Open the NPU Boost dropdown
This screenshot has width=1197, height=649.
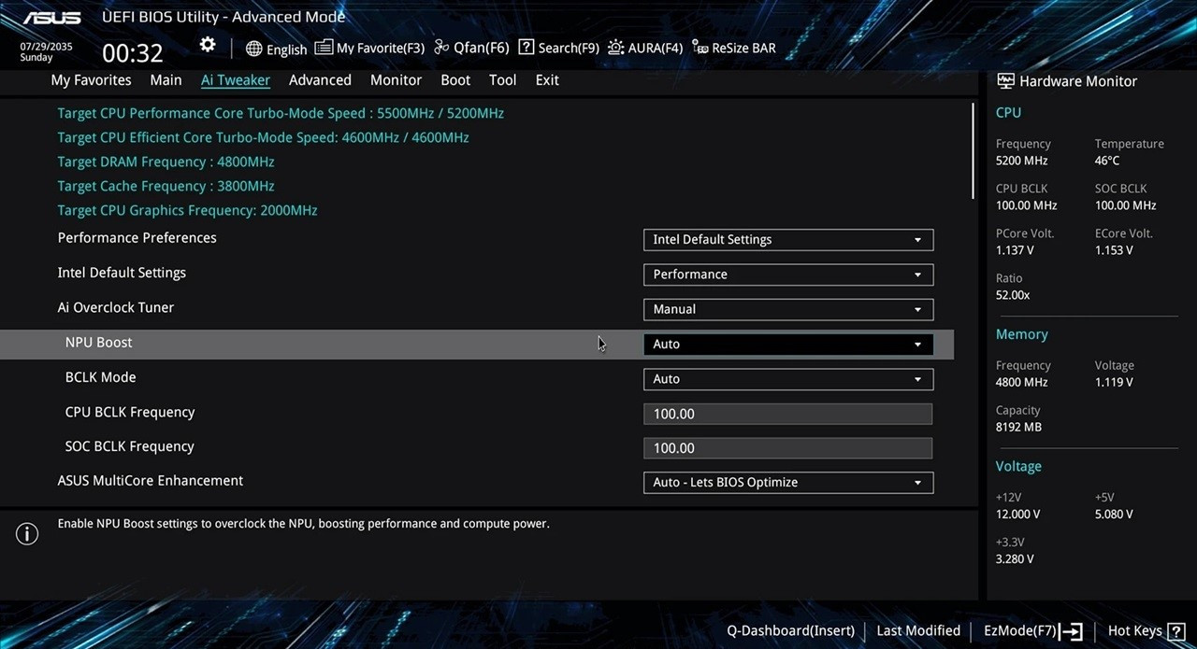click(788, 345)
